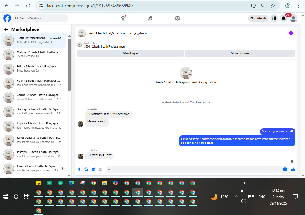This screenshot has width=305, height=215.
Task: Choose a GIF with the GIF icon
Action: tap(101, 170)
